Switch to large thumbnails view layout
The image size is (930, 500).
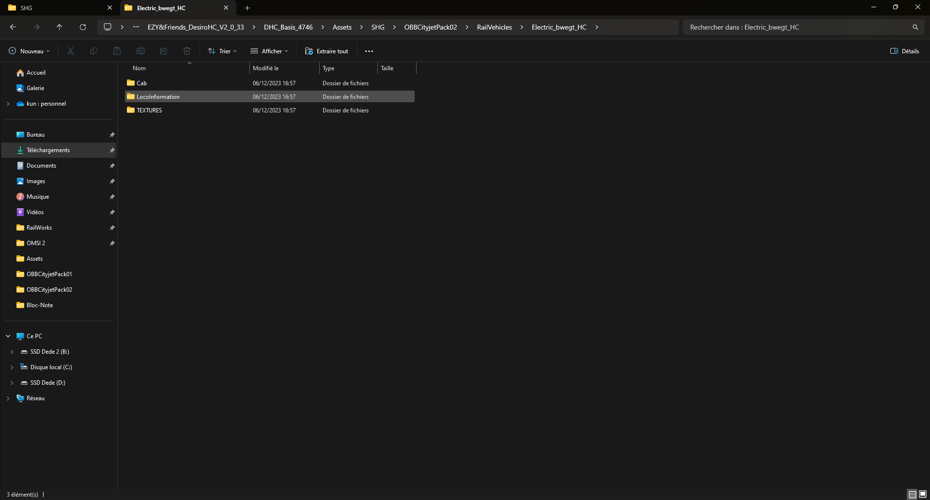[923, 495]
